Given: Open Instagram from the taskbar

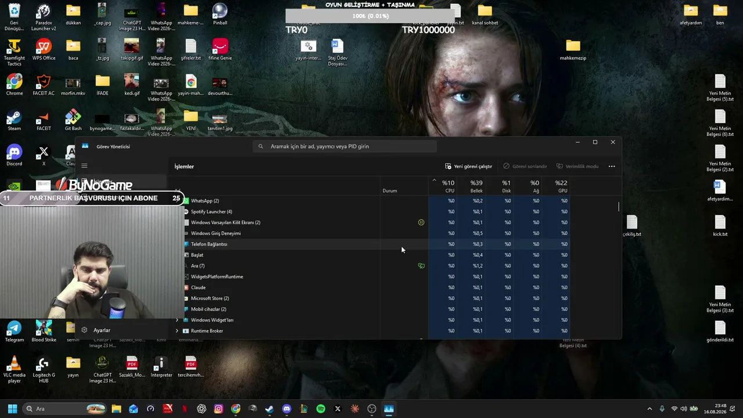Looking at the screenshot, I should 218,409.
